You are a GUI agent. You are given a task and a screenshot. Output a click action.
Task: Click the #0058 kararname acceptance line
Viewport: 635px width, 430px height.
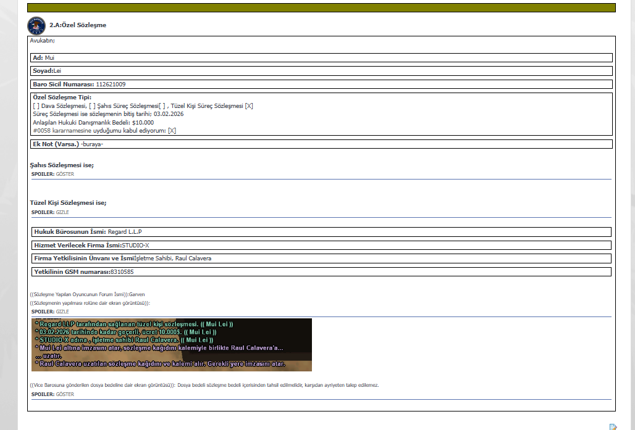[x=104, y=131]
